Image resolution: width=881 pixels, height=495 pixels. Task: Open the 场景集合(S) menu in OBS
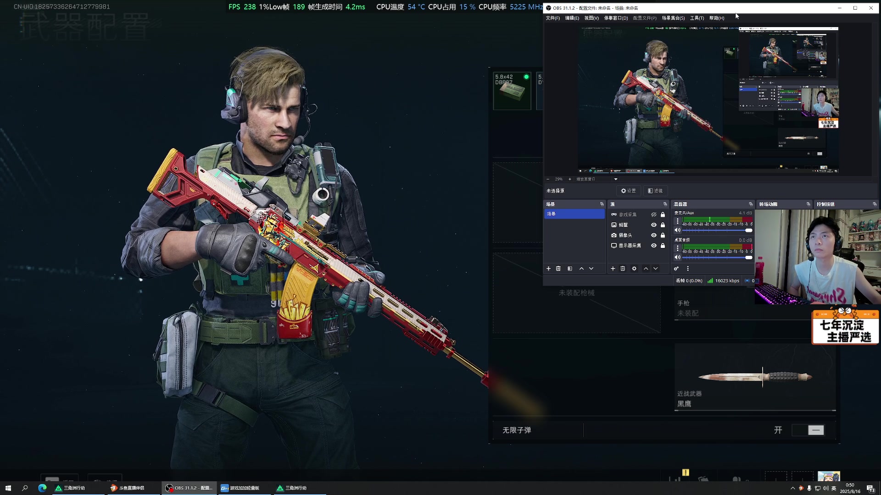click(673, 18)
